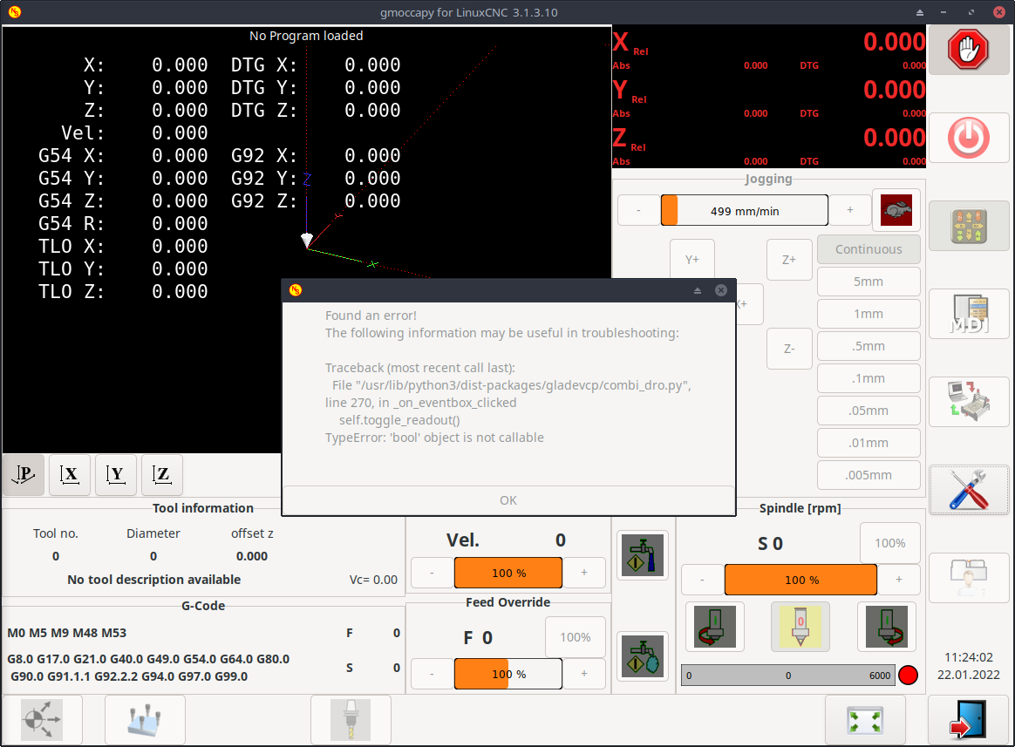1015x747 pixels.
Task: Dismiss error dialog with OK
Action: point(508,500)
